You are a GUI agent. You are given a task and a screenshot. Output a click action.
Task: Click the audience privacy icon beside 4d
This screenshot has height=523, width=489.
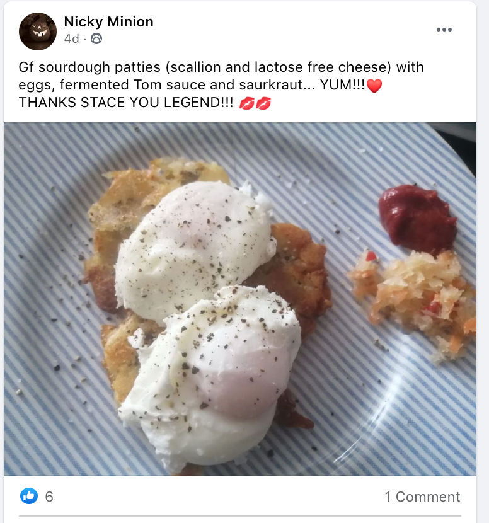coord(96,39)
